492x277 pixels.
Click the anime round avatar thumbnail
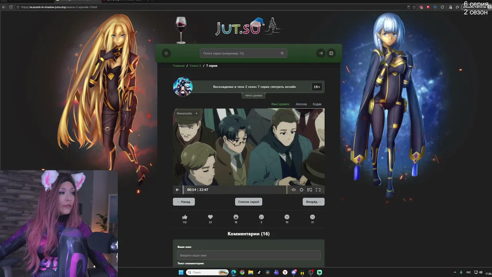[x=183, y=87]
